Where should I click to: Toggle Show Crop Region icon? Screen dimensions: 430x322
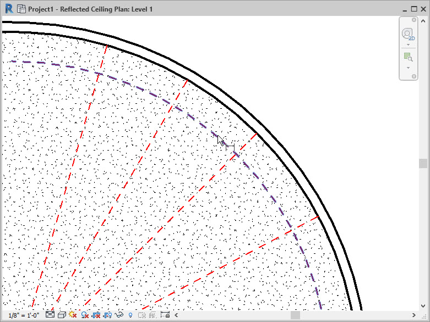click(x=107, y=315)
